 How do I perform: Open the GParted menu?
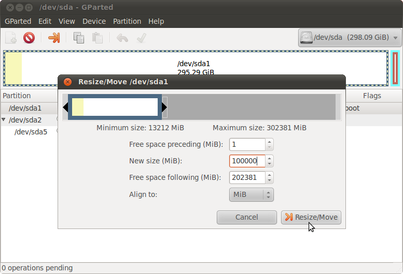click(x=18, y=21)
